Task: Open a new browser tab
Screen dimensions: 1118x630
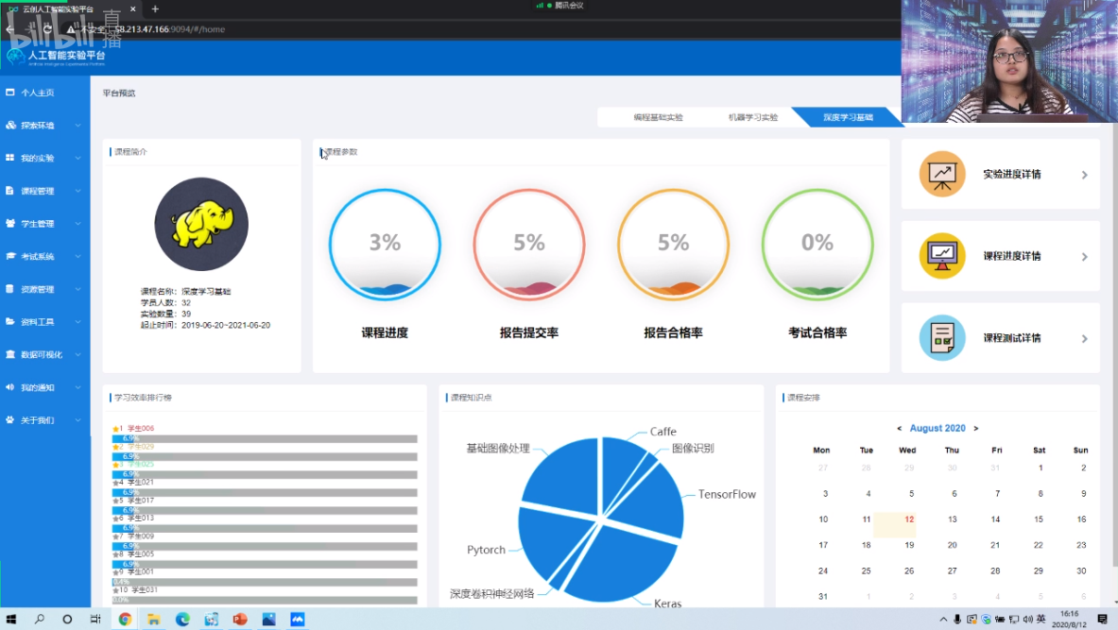Action: [x=155, y=9]
